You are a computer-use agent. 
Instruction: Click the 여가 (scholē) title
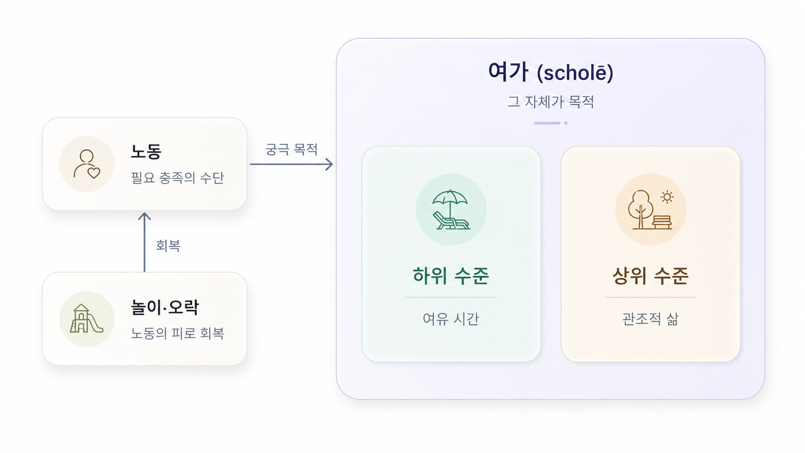pos(551,72)
